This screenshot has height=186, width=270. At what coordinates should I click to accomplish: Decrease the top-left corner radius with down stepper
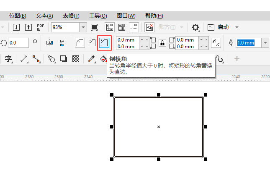142,40
